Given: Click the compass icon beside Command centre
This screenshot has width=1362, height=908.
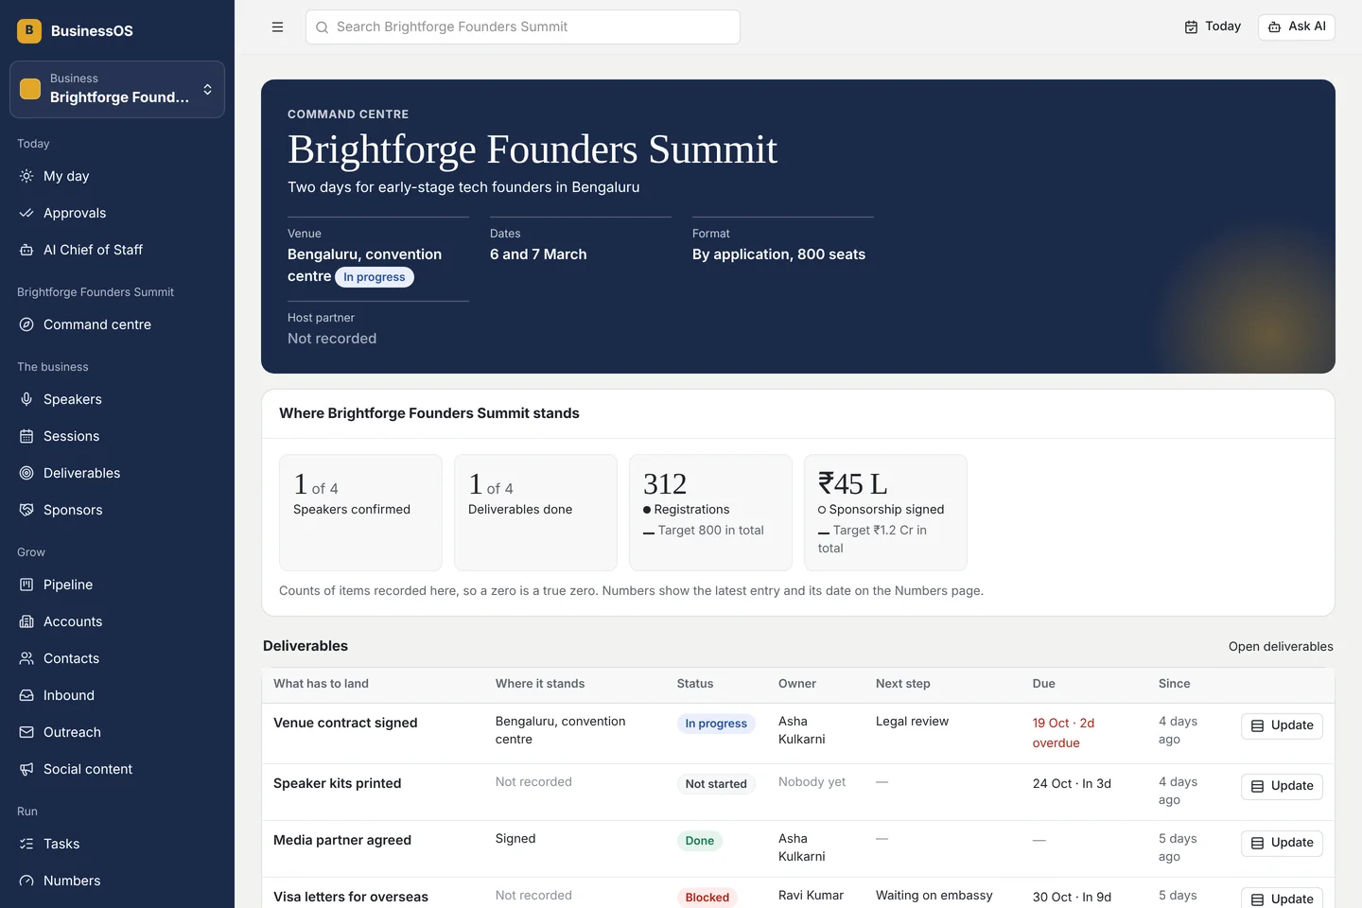Looking at the screenshot, I should tap(26, 324).
